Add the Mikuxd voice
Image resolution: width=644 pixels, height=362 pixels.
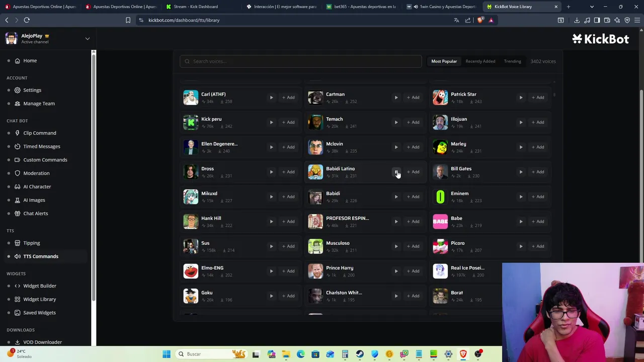point(288,197)
